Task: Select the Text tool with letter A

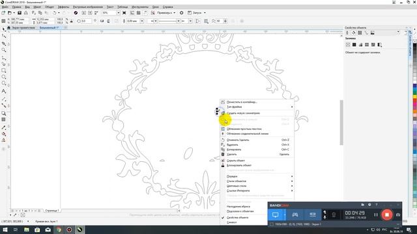Action: tap(4, 91)
